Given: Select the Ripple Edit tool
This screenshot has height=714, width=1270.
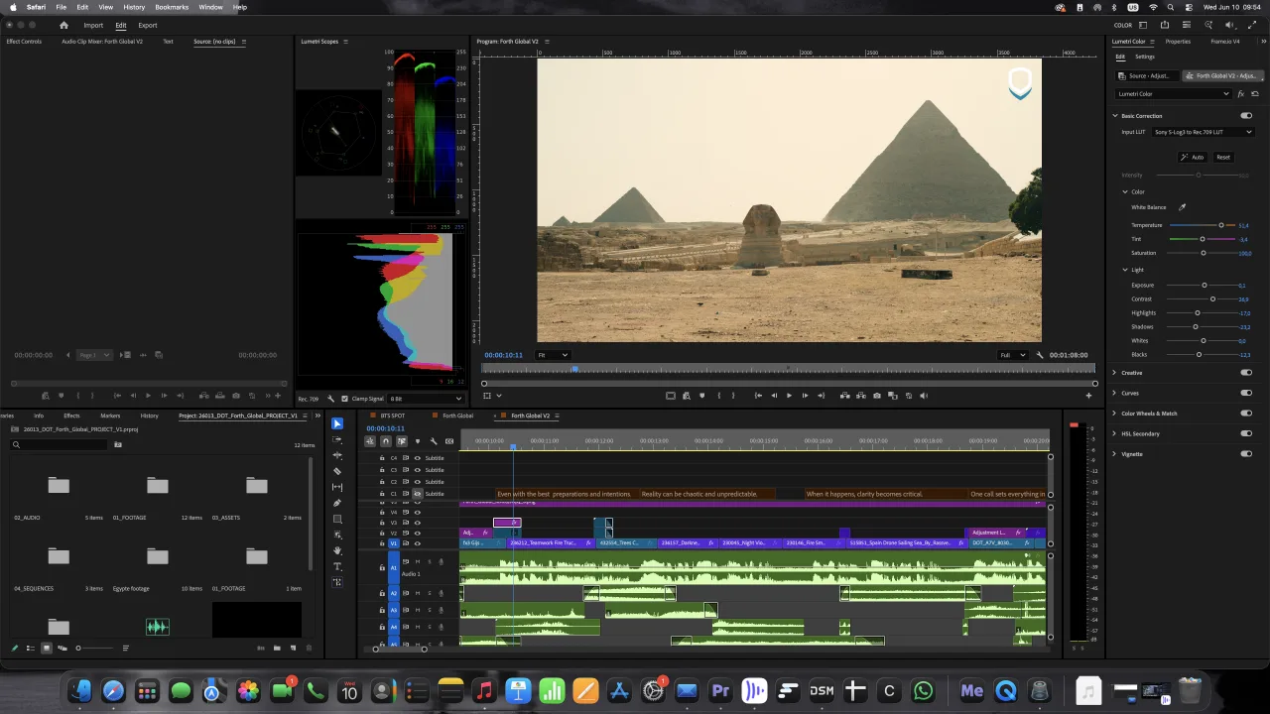Looking at the screenshot, I should click(337, 455).
